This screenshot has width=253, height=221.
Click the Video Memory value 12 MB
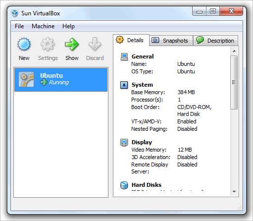point(185,150)
